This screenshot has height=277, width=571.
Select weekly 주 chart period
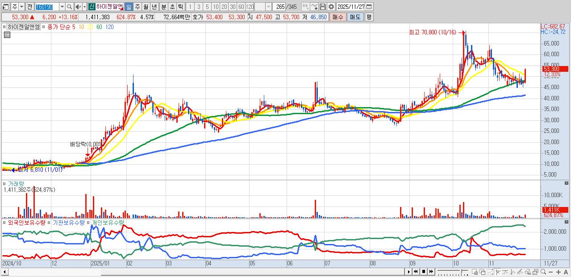pos(137,7)
